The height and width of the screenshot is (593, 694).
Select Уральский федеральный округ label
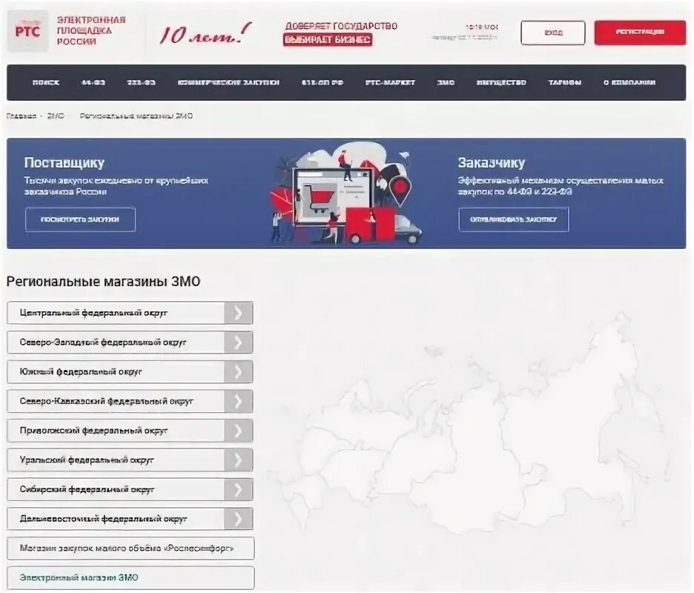(x=86, y=460)
